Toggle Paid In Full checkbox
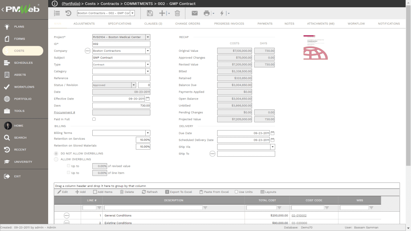Viewport: 411px width, 231px height. pyautogui.click(x=94, y=119)
